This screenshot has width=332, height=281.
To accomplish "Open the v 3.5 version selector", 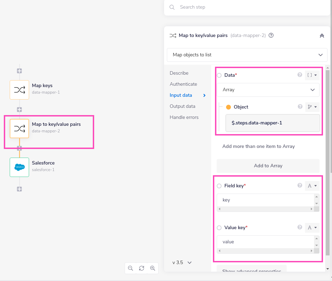I will point(182,262).
